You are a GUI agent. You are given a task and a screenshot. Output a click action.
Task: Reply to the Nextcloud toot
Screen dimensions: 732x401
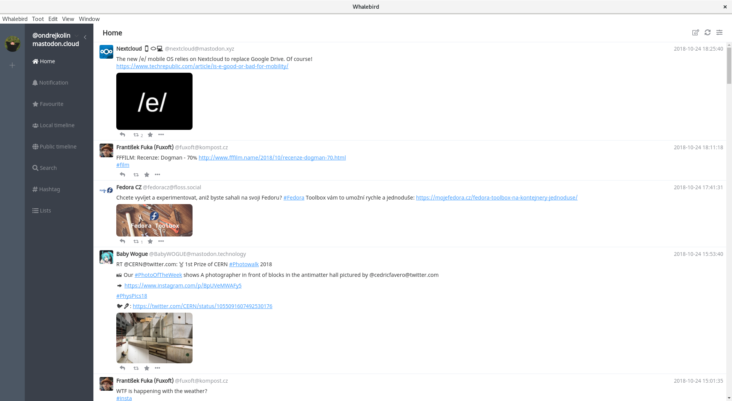click(122, 135)
